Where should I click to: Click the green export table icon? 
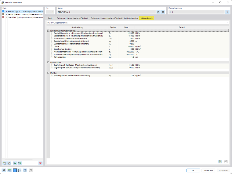pos(220,161)
